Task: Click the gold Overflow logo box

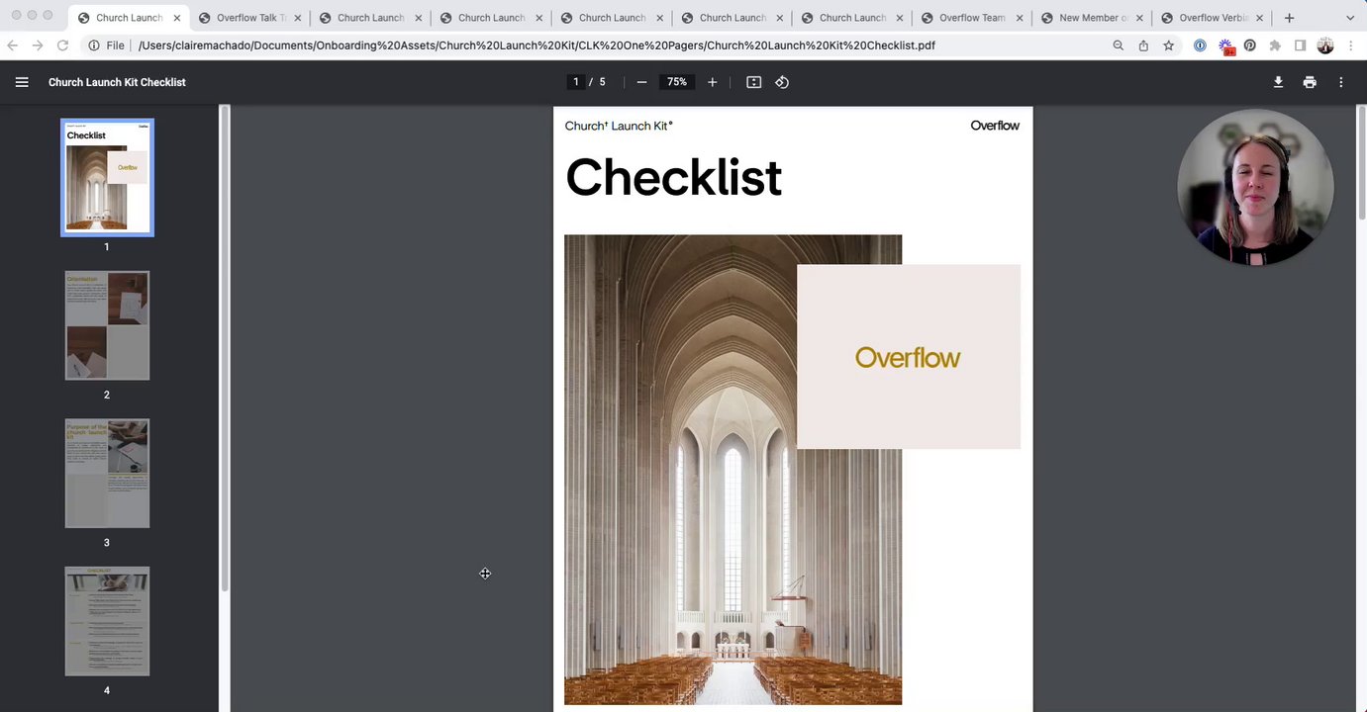Action: point(909,357)
